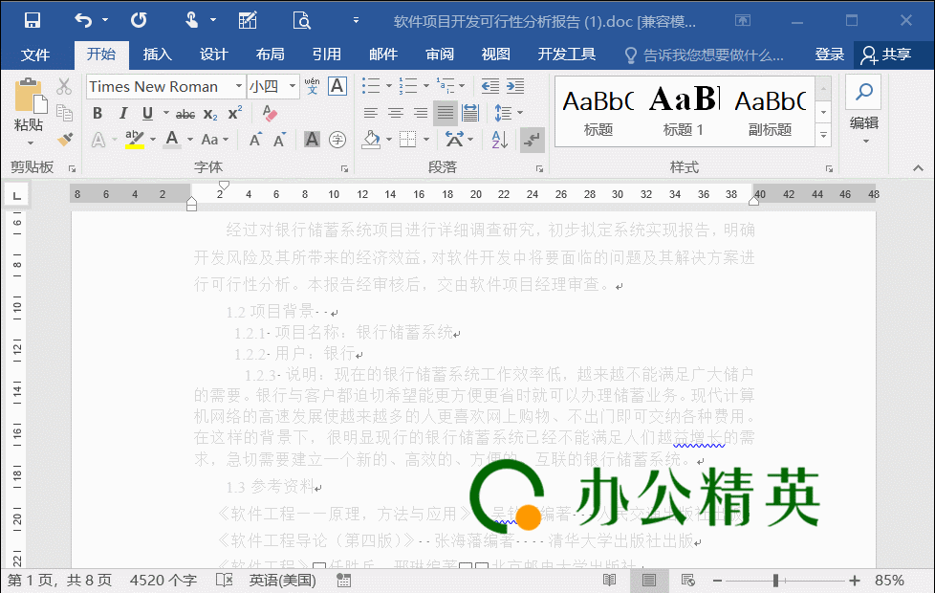The height and width of the screenshot is (593, 935).
Task: Decrease the paragraph indent
Action: pos(490,86)
